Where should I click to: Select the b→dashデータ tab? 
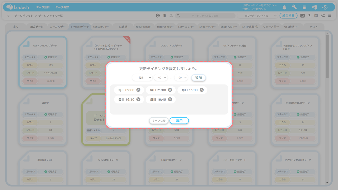coord(80,27)
